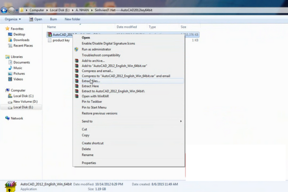Click the Back navigation arrow

[4, 10]
